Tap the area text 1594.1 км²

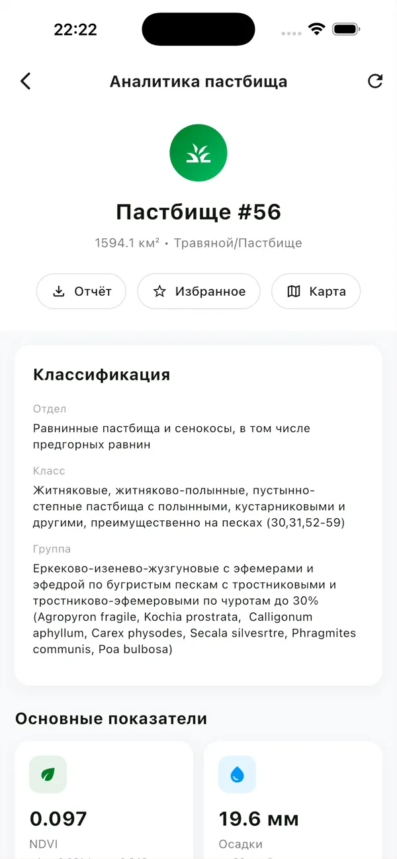(x=130, y=243)
